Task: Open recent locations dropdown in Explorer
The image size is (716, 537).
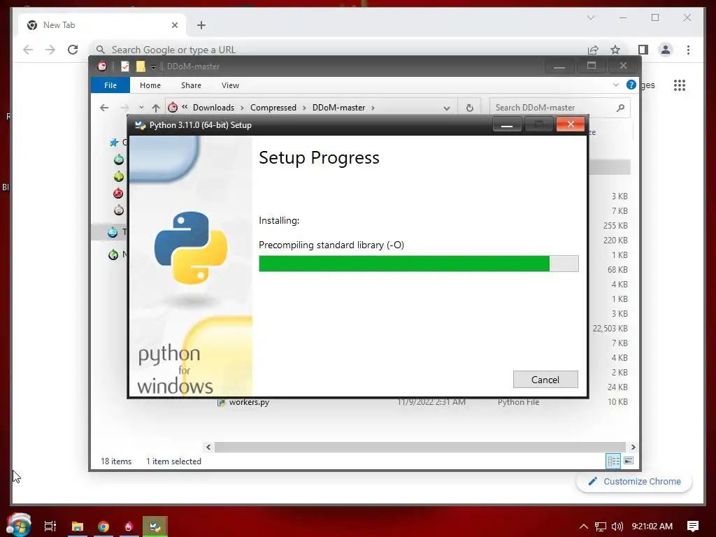Action: tap(141, 108)
